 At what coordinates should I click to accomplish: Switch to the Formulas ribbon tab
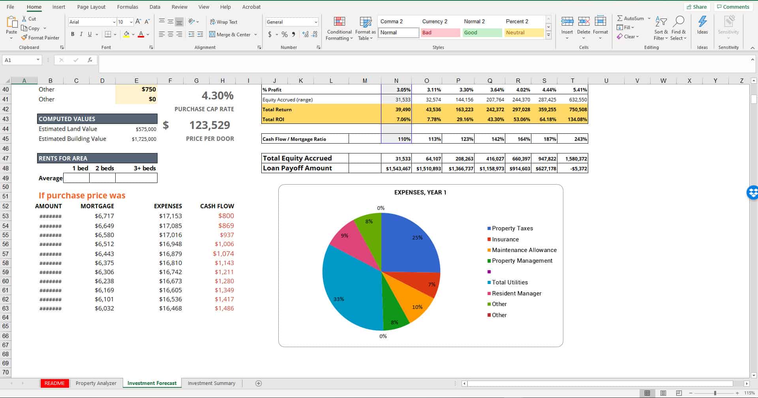tap(127, 7)
